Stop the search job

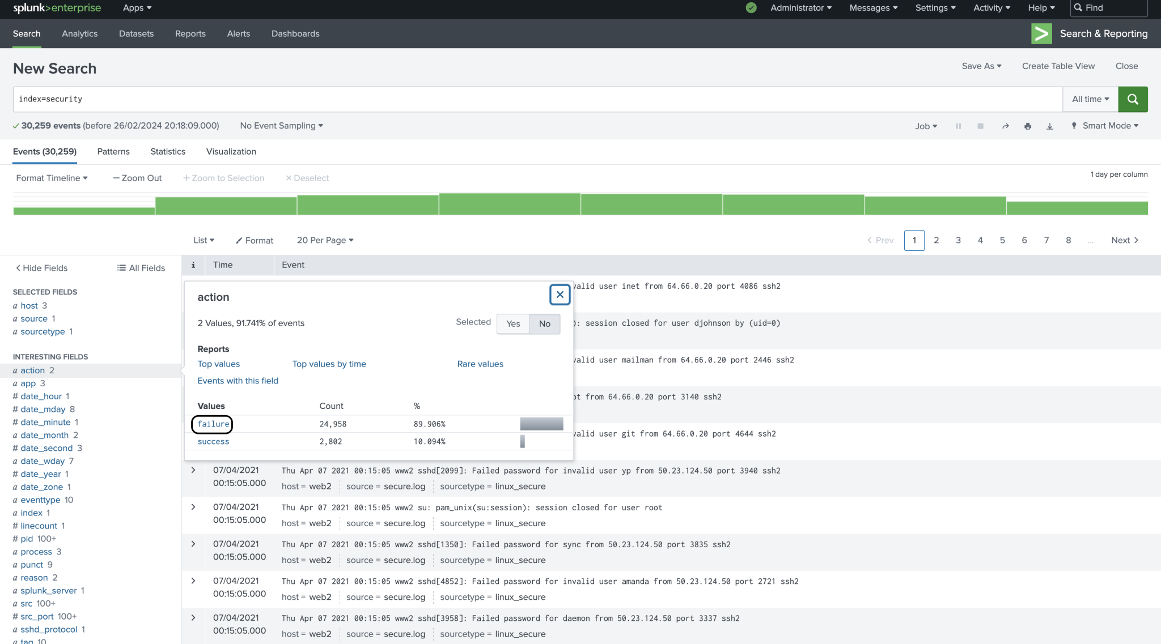981,126
